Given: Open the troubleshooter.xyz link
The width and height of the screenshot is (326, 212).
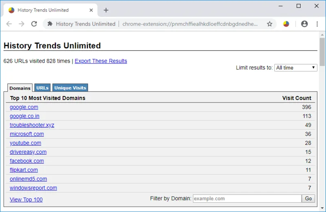Looking at the screenshot, I should tap(32, 125).
